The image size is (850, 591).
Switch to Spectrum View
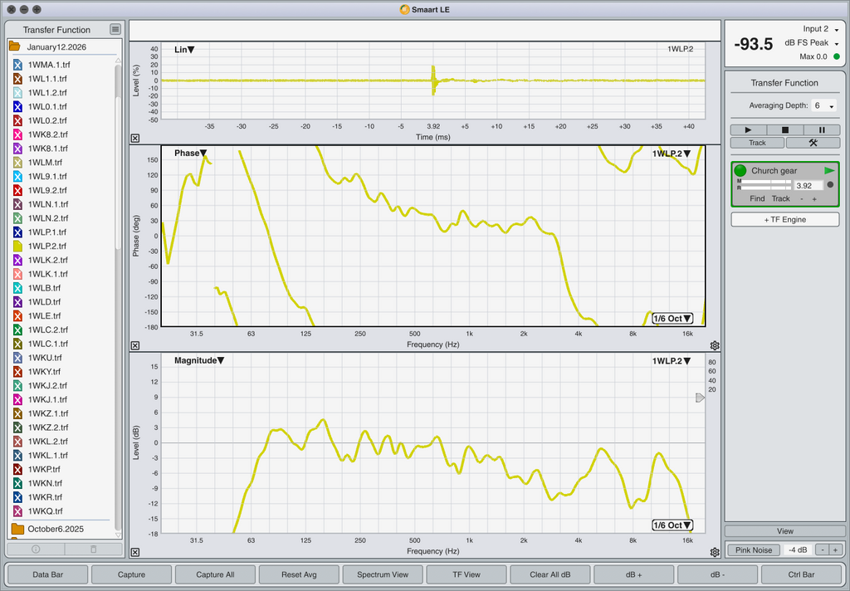(x=383, y=574)
